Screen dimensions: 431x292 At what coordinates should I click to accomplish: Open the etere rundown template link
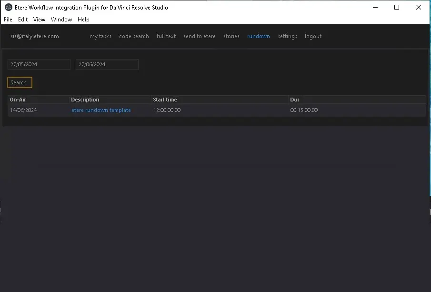click(x=101, y=110)
